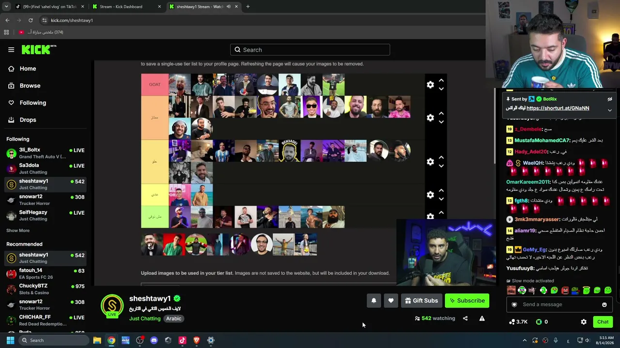Viewport: 620px width, 348px height.
Task: Open settings gear for the GOAT tier row
Action: pyautogui.click(x=430, y=85)
